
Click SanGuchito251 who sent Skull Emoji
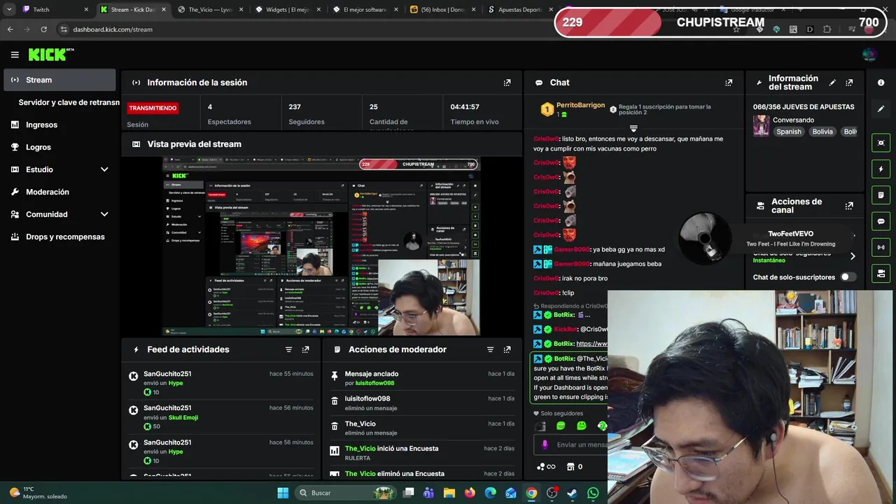[x=167, y=408]
